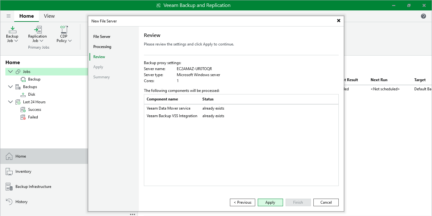Click the Last 24 Hours node icon
This screenshot has width=432, height=216.
pos(18,102)
